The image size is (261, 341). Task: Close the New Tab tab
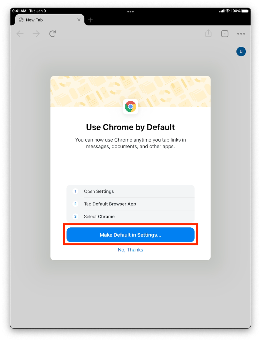coord(79,20)
